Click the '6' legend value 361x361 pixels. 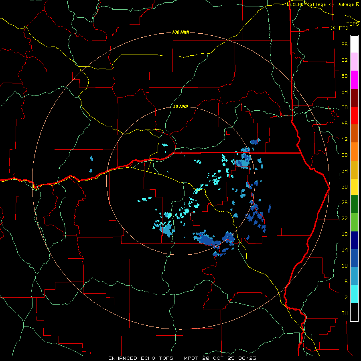pyautogui.click(x=346, y=281)
